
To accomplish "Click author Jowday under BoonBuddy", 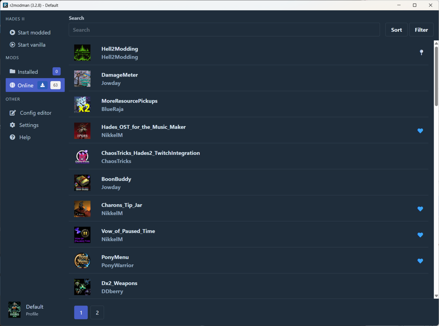I will pyautogui.click(x=111, y=187).
